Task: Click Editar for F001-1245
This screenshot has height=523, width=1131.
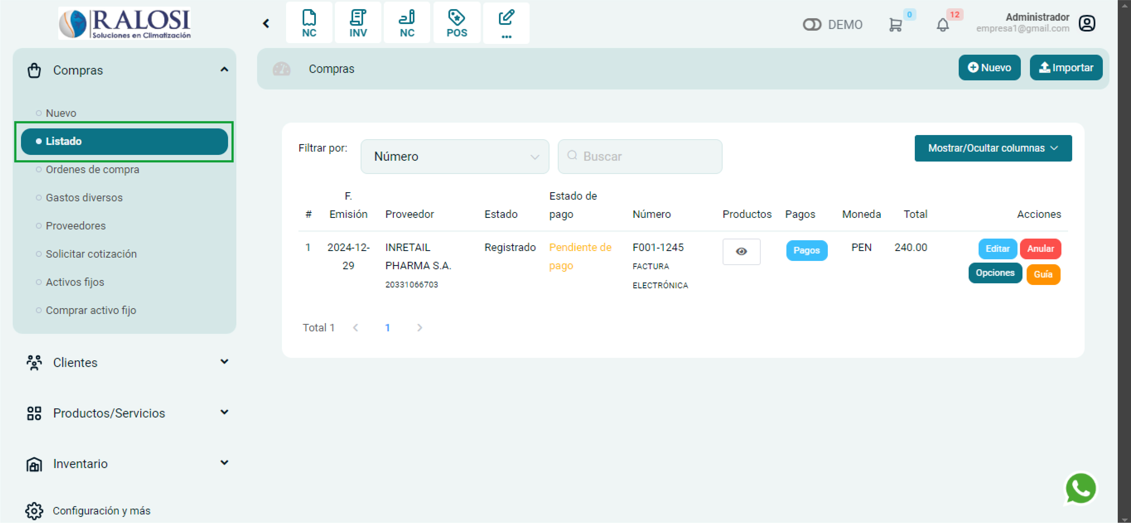Action: click(x=997, y=249)
